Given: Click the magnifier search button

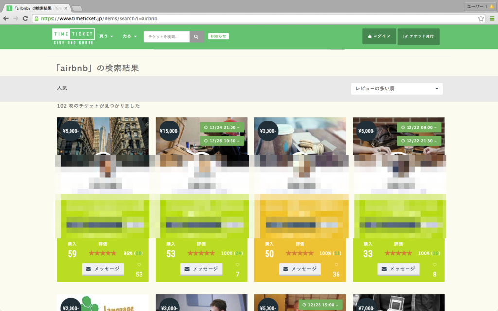Looking at the screenshot, I should [x=196, y=36].
